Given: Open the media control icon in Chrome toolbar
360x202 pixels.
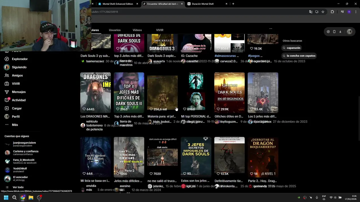Looking at the screenshot, I should pyautogui.click(x=342, y=12).
